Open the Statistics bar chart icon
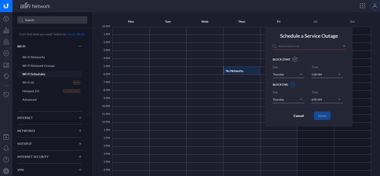 [x=6, y=30]
